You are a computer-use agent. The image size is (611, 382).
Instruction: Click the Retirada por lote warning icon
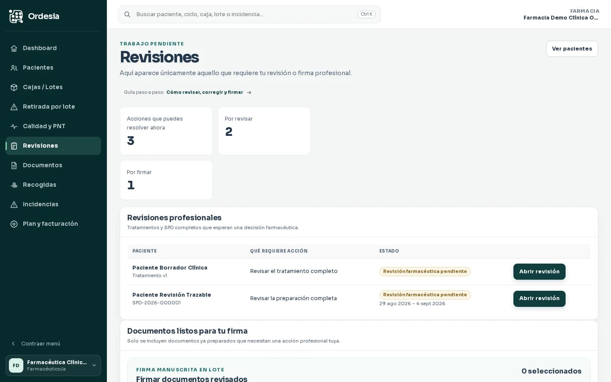14,107
